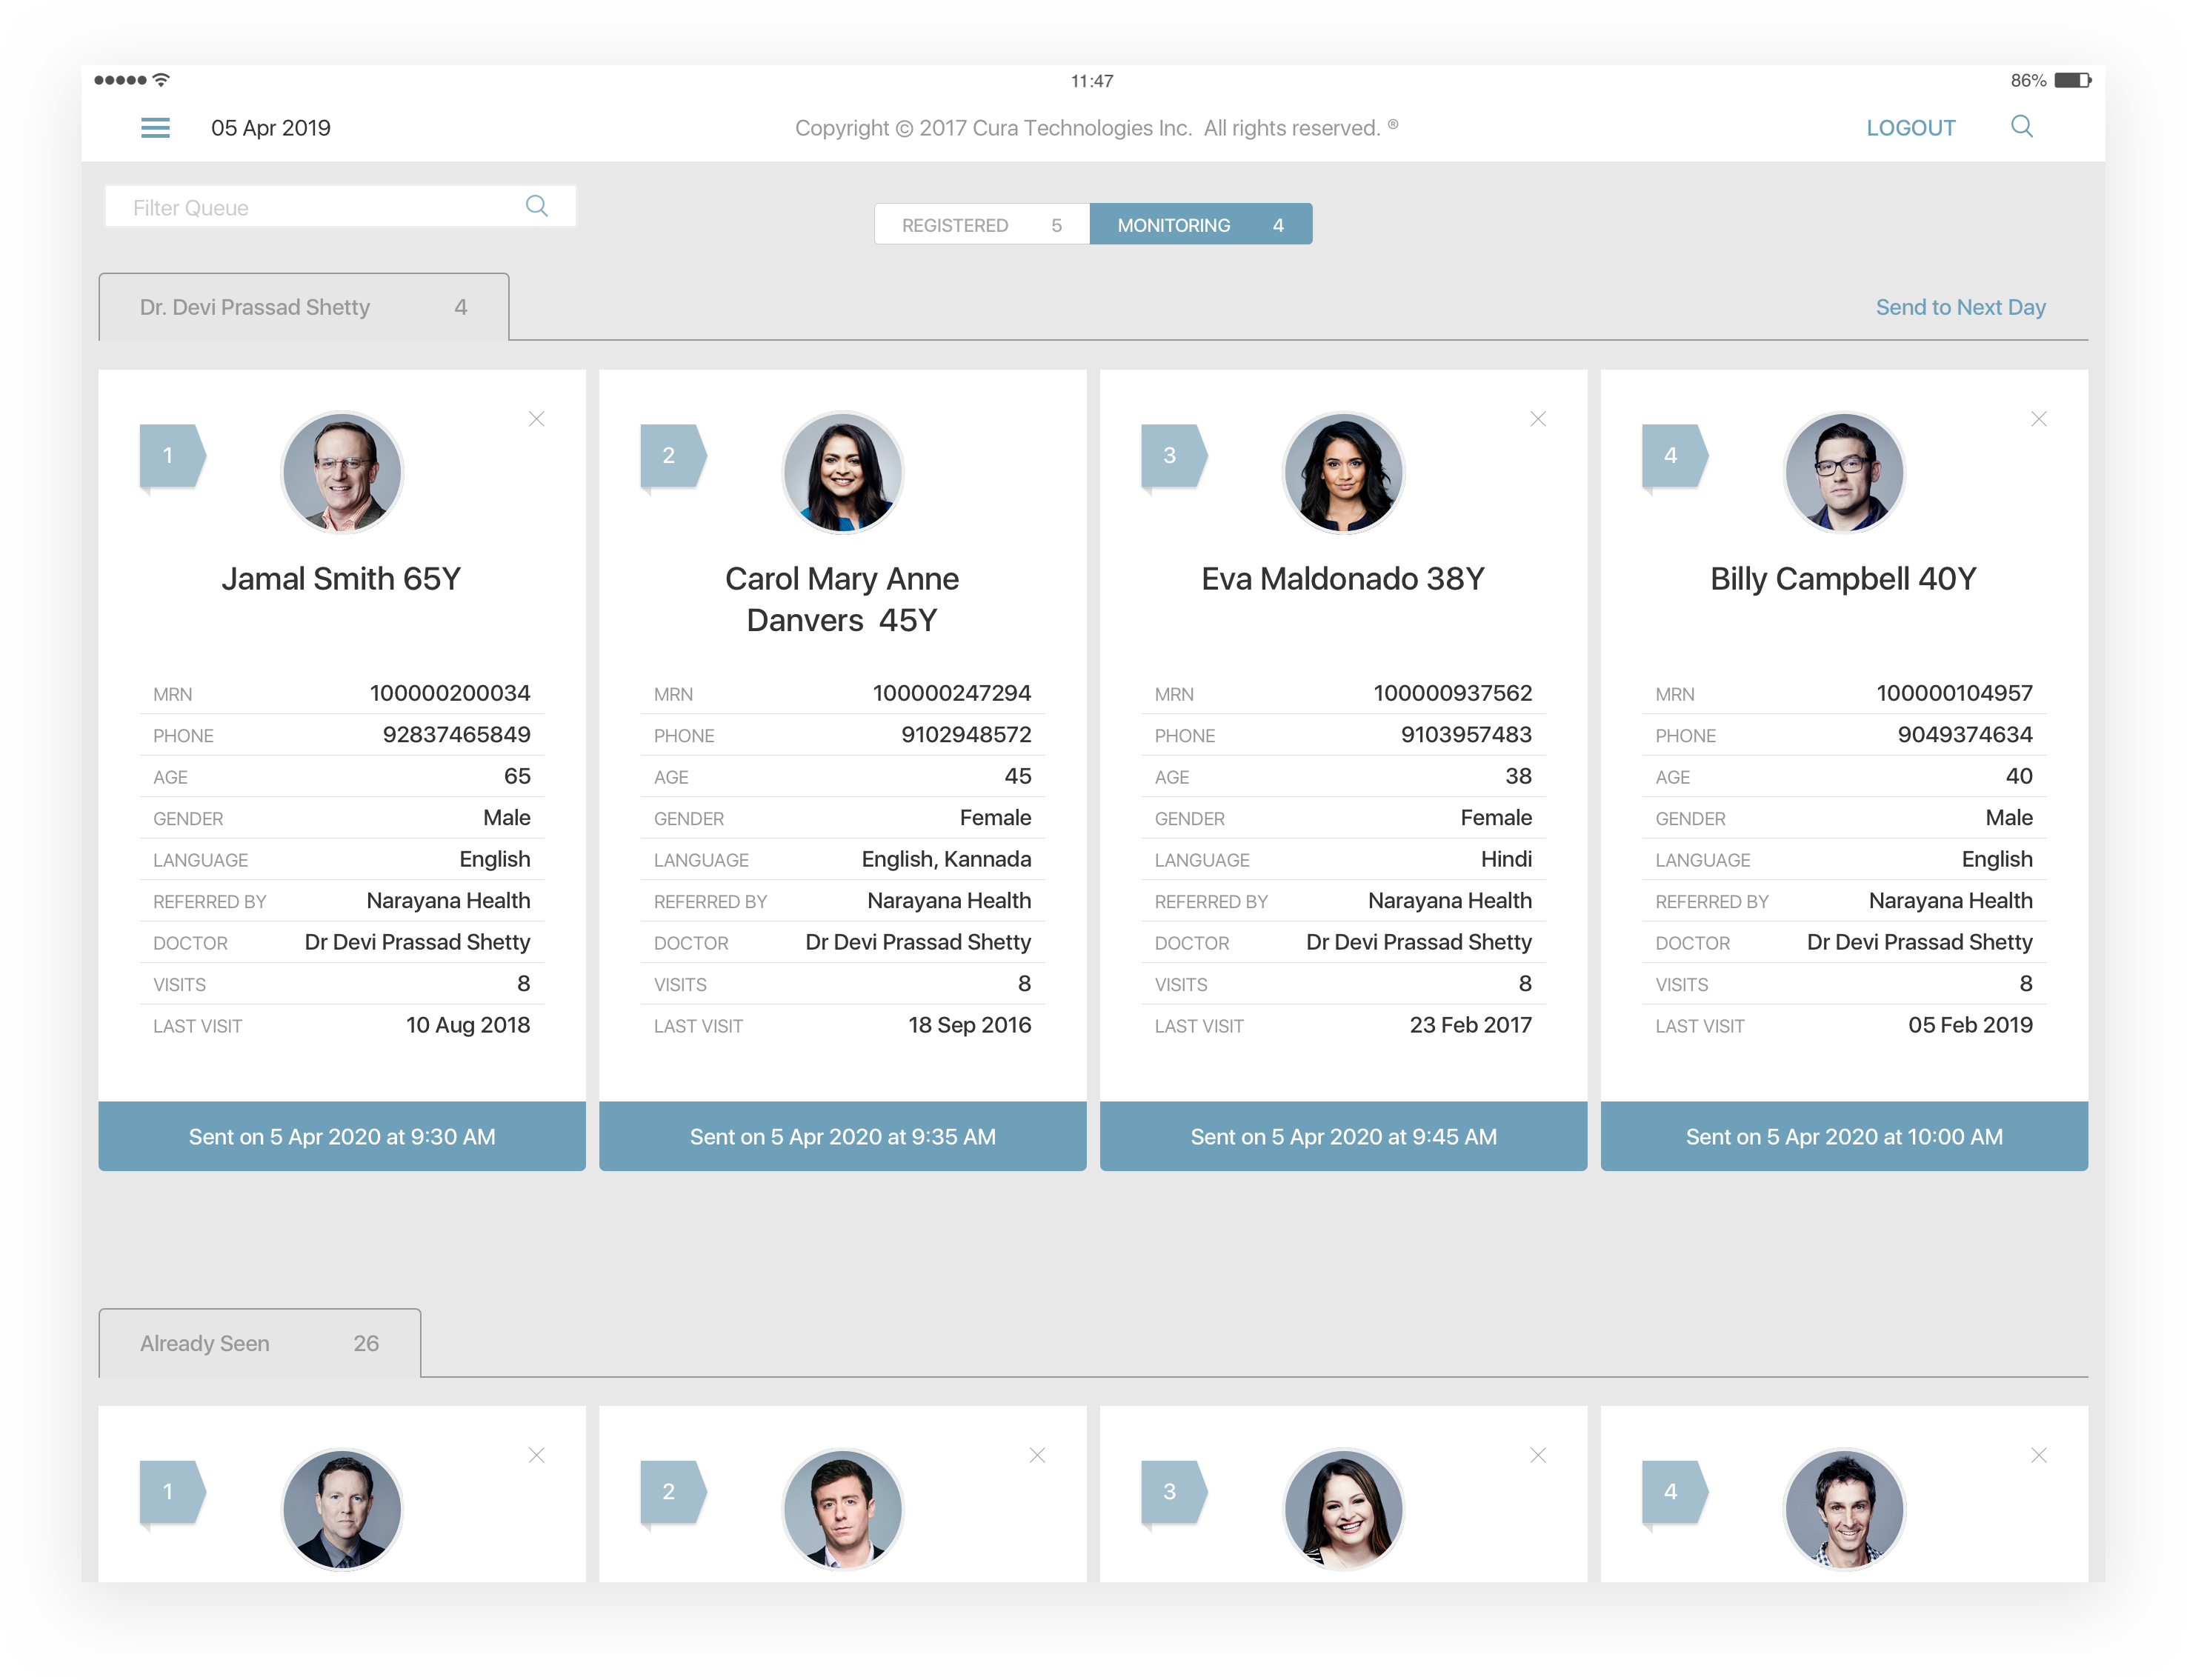Close Billy Campbell's patient card
2187x1680 pixels.
(x=2039, y=419)
